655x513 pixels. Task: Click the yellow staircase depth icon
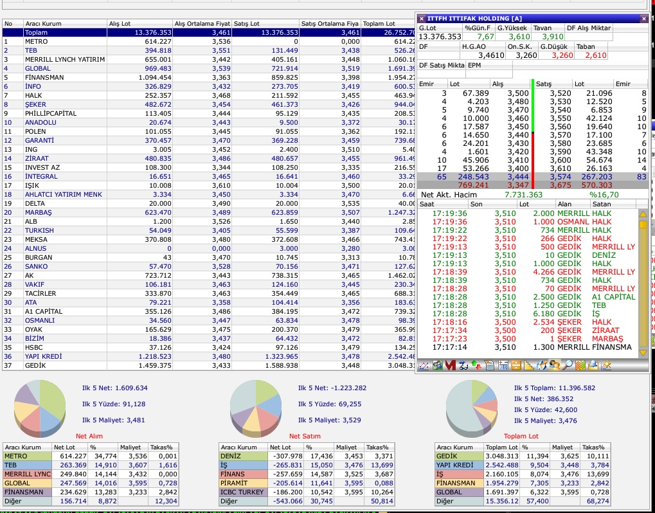528,366
